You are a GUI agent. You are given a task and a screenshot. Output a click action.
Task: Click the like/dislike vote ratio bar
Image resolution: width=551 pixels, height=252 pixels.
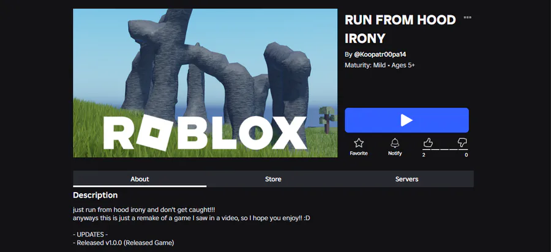(x=445, y=149)
